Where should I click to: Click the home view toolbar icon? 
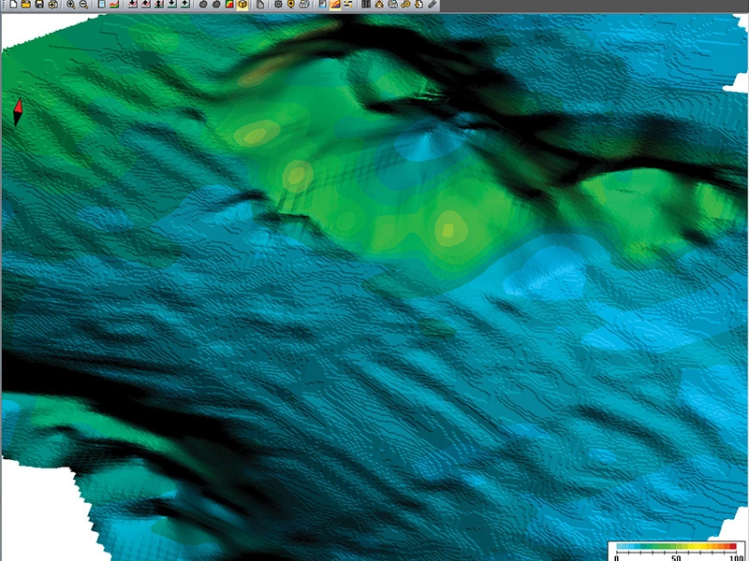pos(379,7)
